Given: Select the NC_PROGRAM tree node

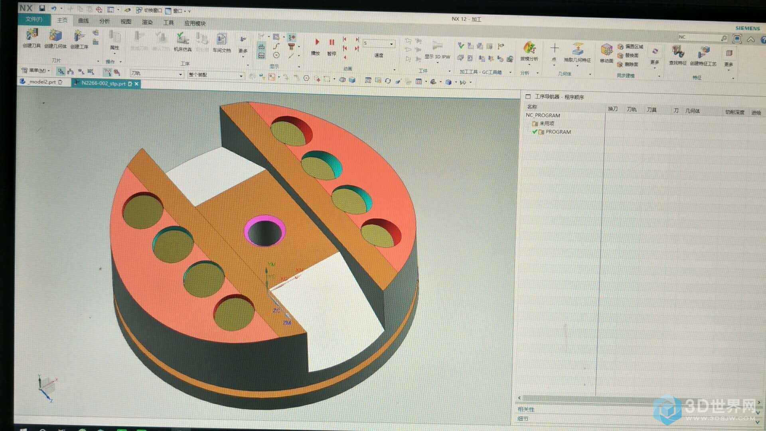Looking at the screenshot, I should click(x=543, y=115).
